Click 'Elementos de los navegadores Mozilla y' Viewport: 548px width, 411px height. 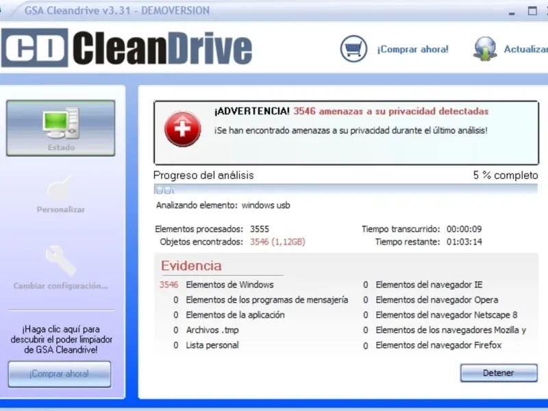451,330
